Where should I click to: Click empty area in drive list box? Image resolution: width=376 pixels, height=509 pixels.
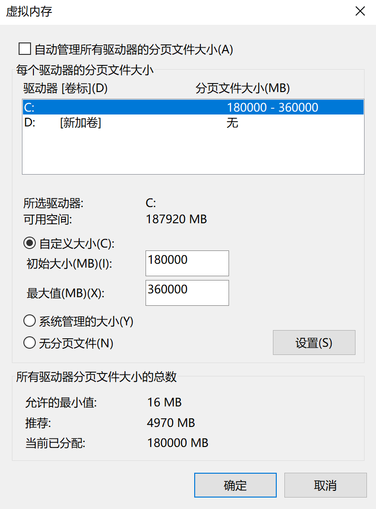pyautogui.click(x=193, y=153)
